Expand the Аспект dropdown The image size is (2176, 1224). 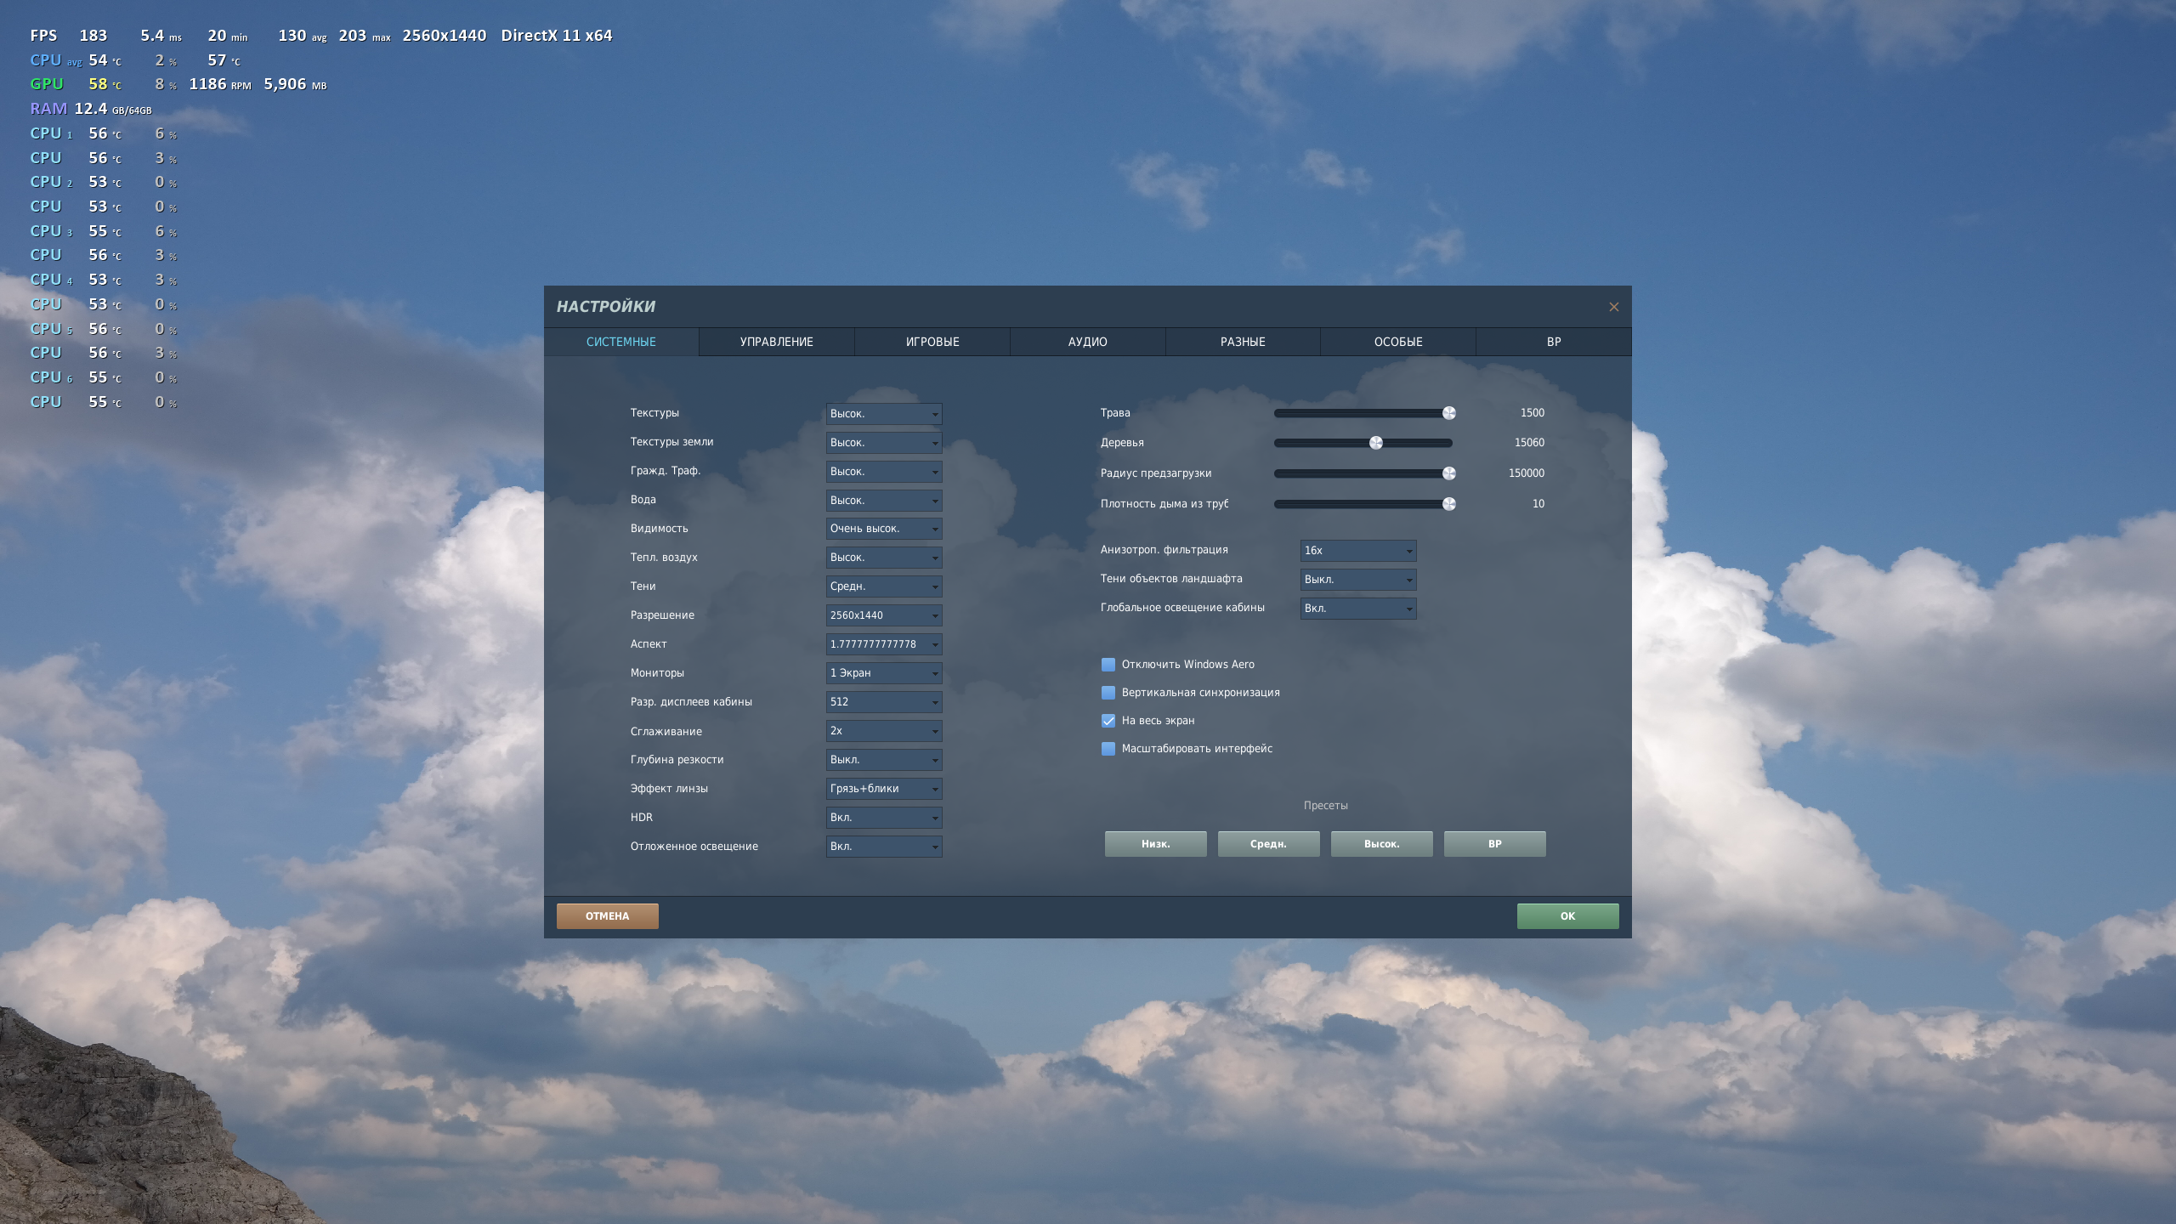(884, 644)
